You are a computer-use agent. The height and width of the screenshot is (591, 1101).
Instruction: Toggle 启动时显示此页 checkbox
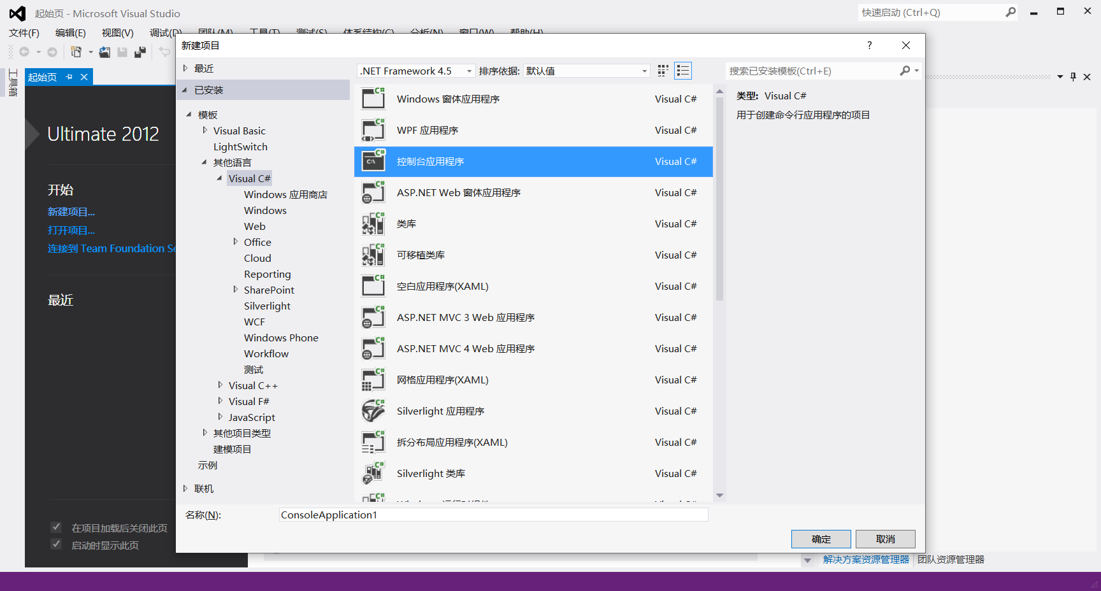pyautogui.click(x=56, y=545)
